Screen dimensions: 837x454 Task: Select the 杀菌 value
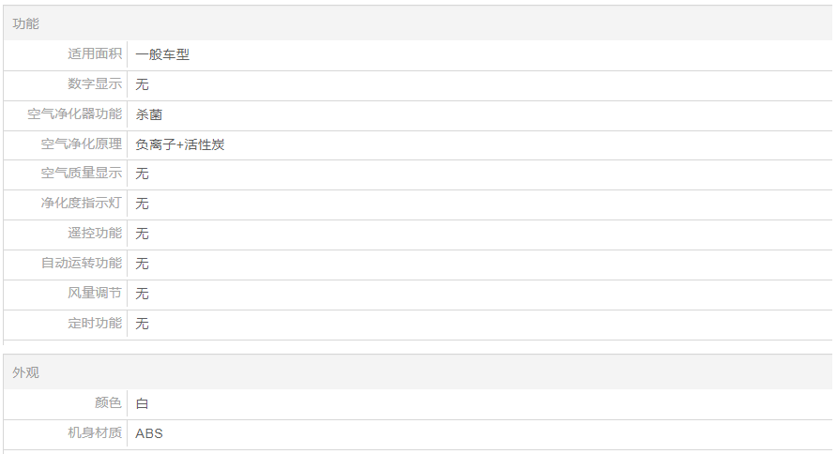tap(148, 114)
